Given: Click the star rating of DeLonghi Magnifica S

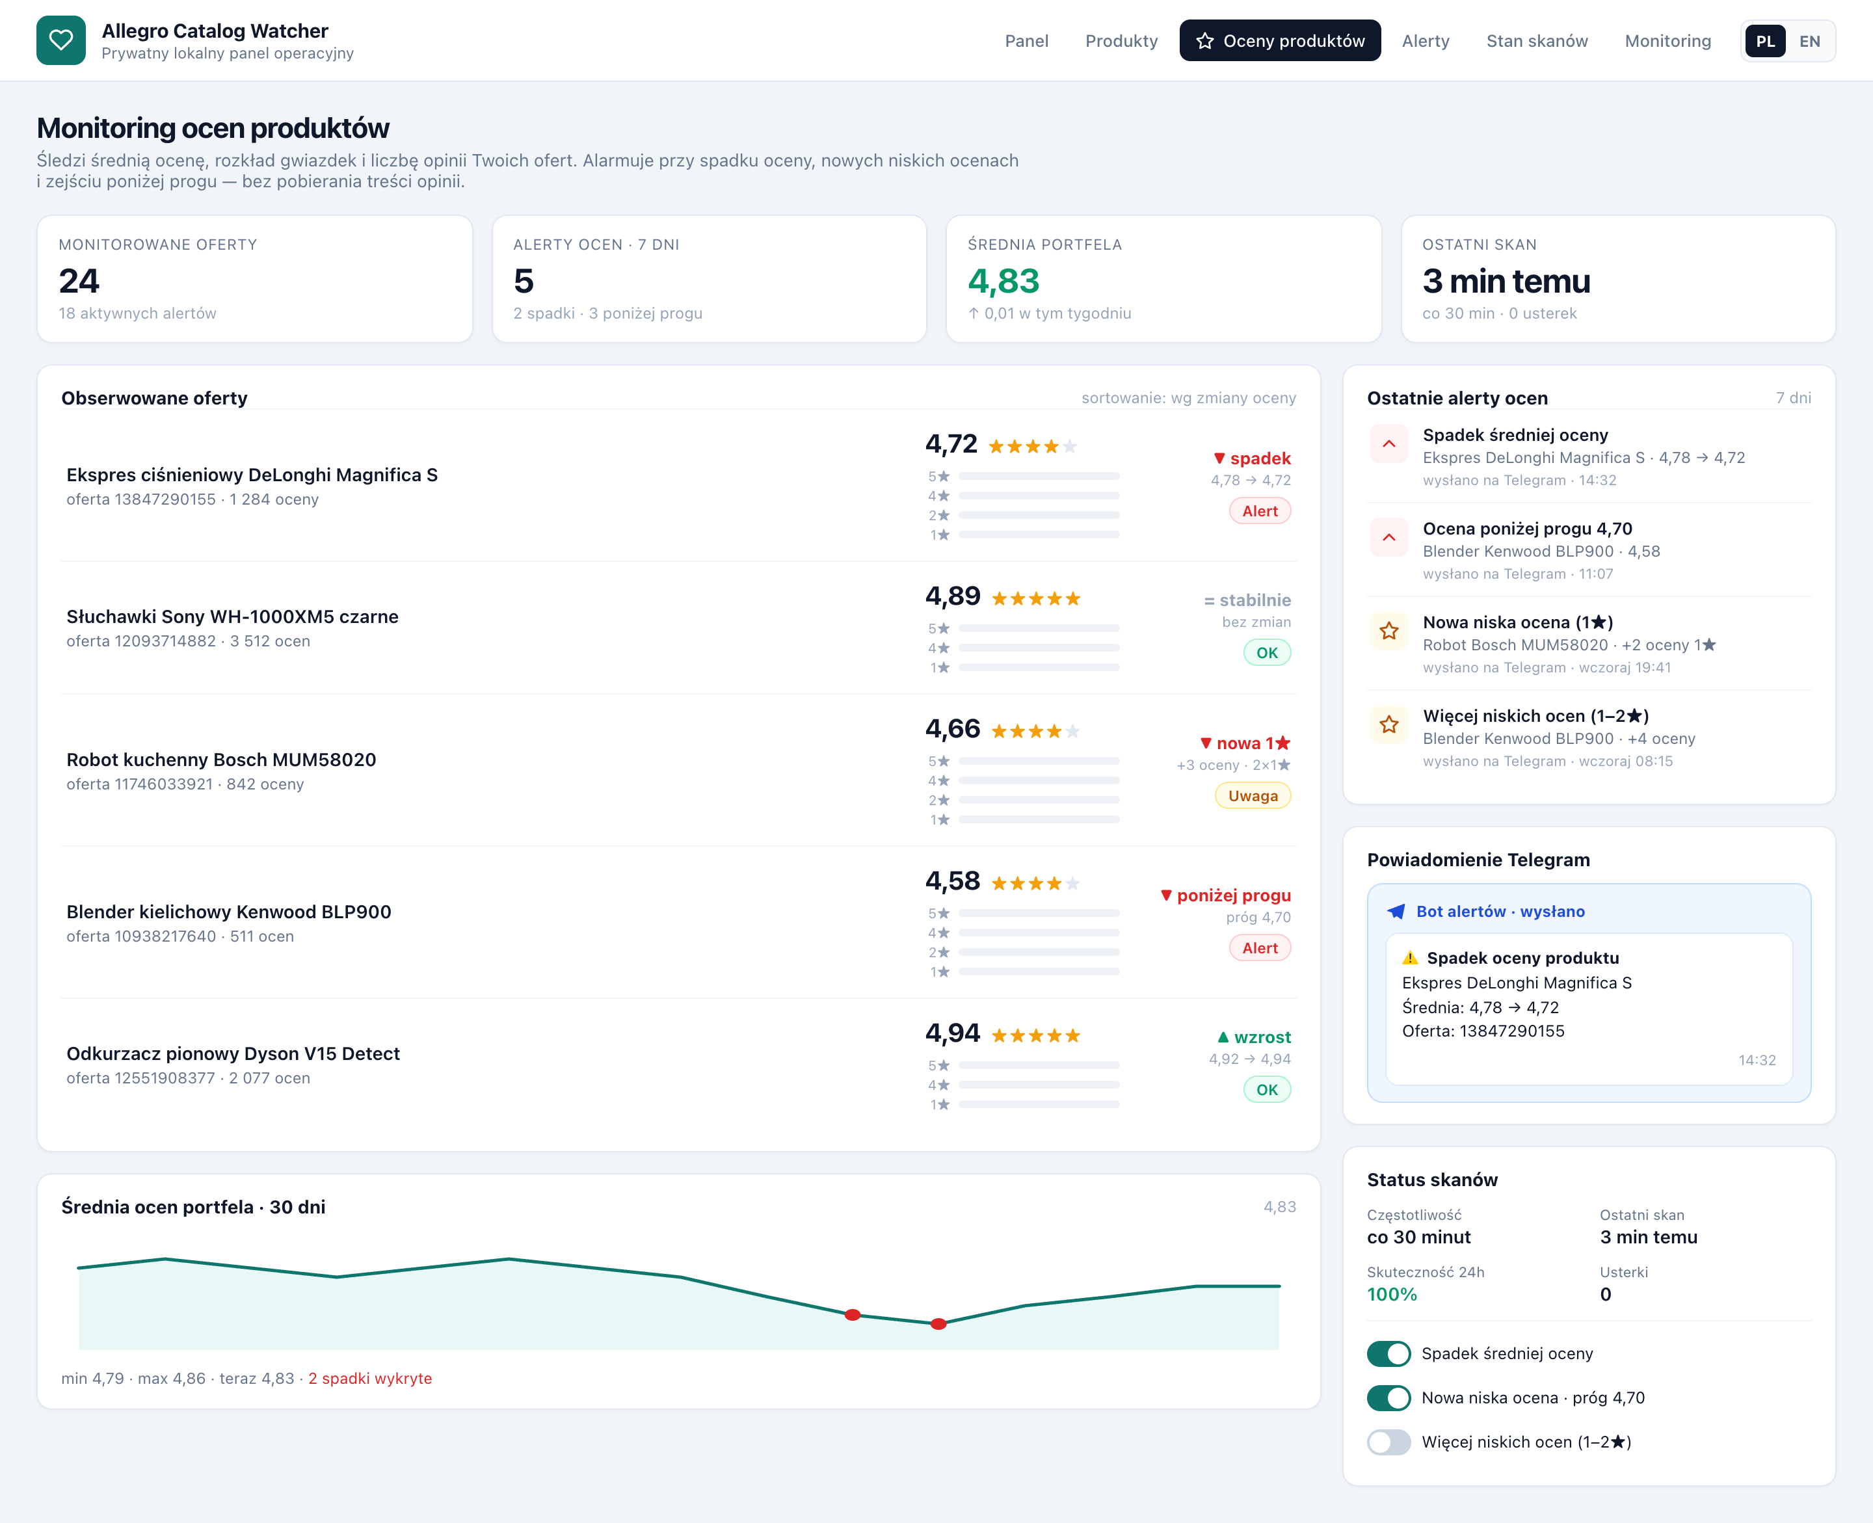Looking at the screenshot, I should tap(1033, 447).
